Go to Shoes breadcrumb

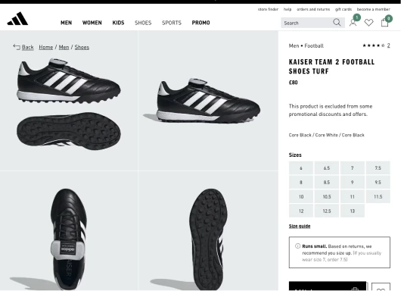(x=82, y=47)
